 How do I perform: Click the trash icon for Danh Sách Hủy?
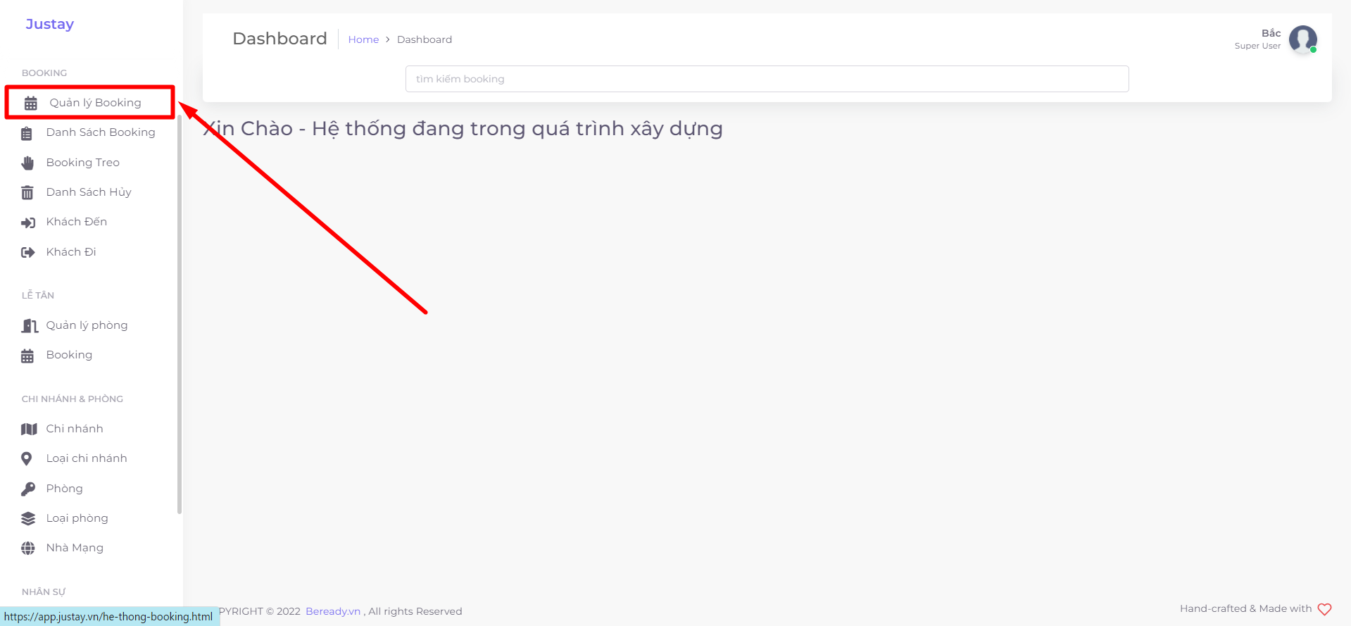(x=27, y=193)
